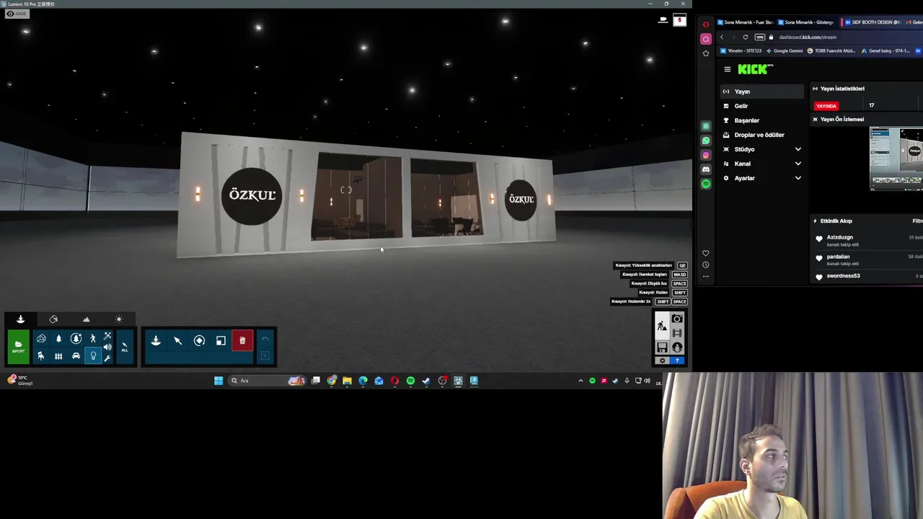Click the Undo arrow in Lumion

point(265,339)
